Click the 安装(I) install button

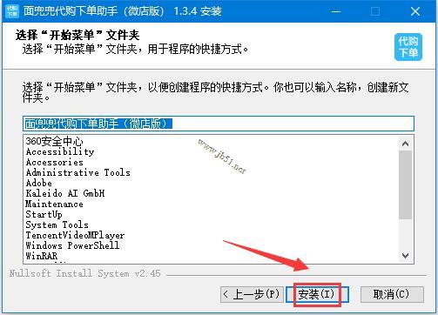click(317, 295)
